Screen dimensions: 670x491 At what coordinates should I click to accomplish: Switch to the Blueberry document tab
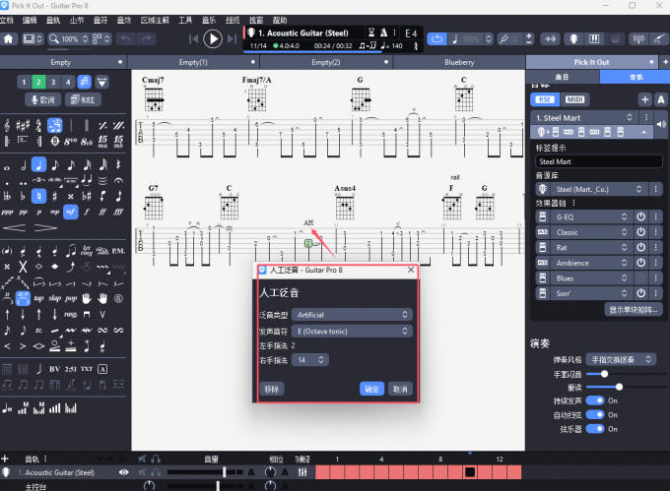point(458,62)
